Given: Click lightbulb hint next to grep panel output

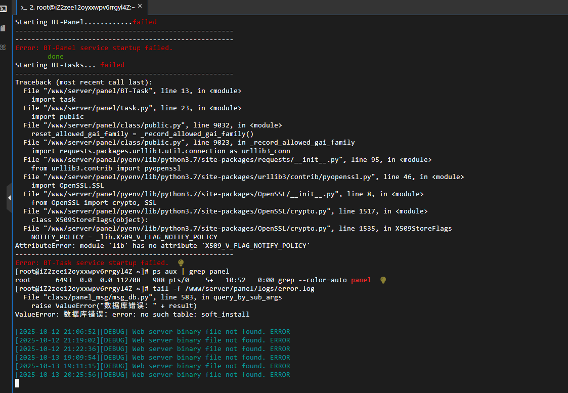Looking at the screenshot, I should click(383, 280).
